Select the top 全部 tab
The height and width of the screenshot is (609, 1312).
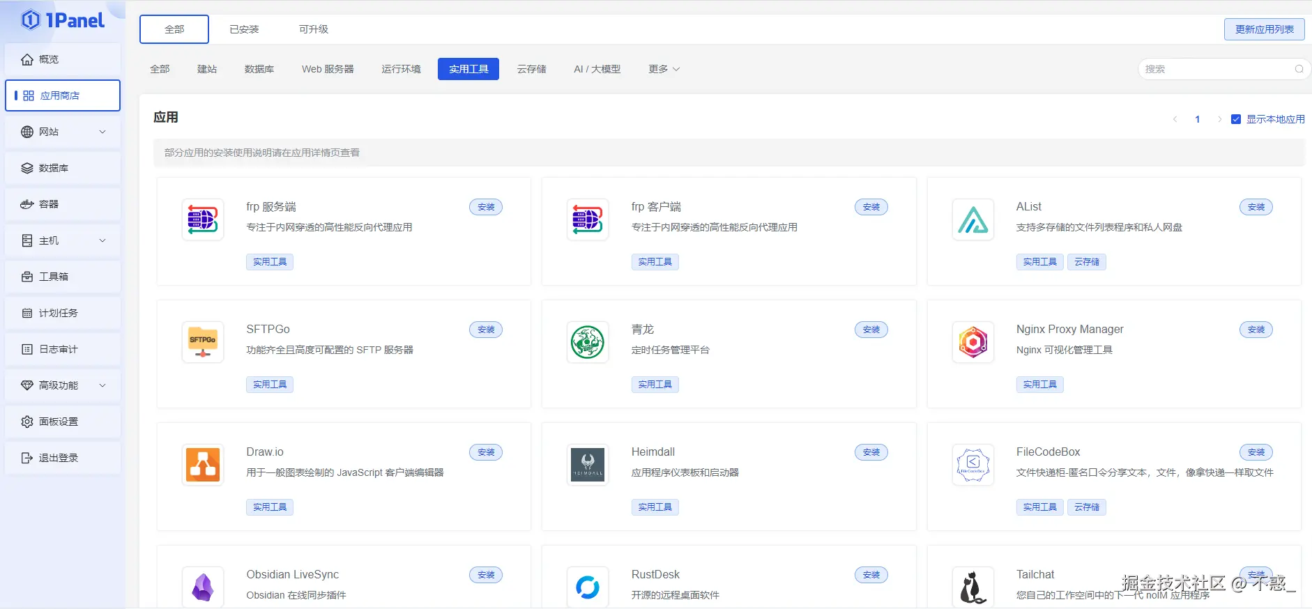coord(174,29)
